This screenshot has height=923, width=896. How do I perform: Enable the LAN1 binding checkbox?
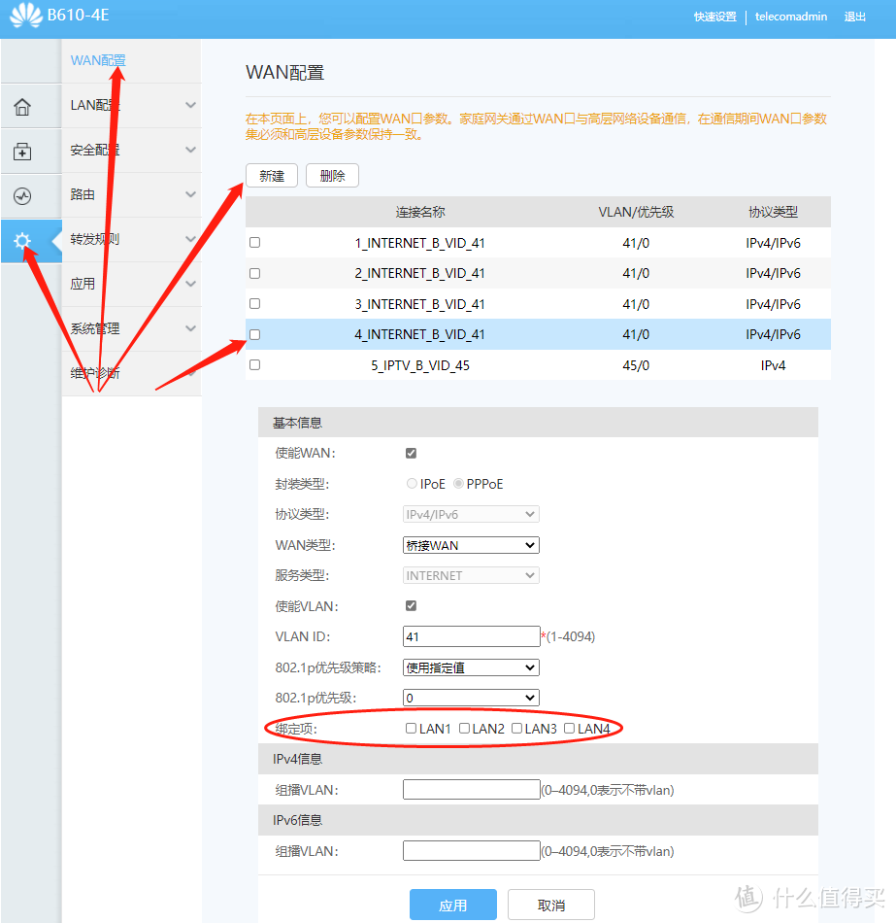click(x=411, y=727)
